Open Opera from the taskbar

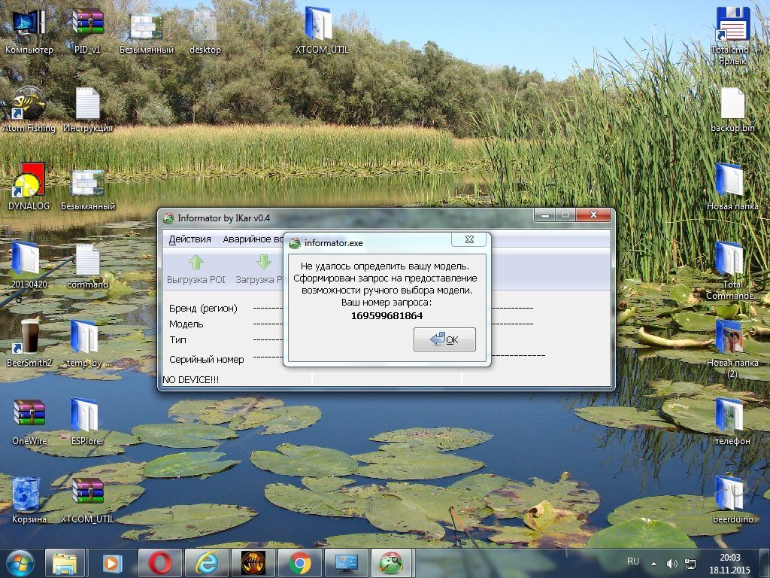point(159,562)
